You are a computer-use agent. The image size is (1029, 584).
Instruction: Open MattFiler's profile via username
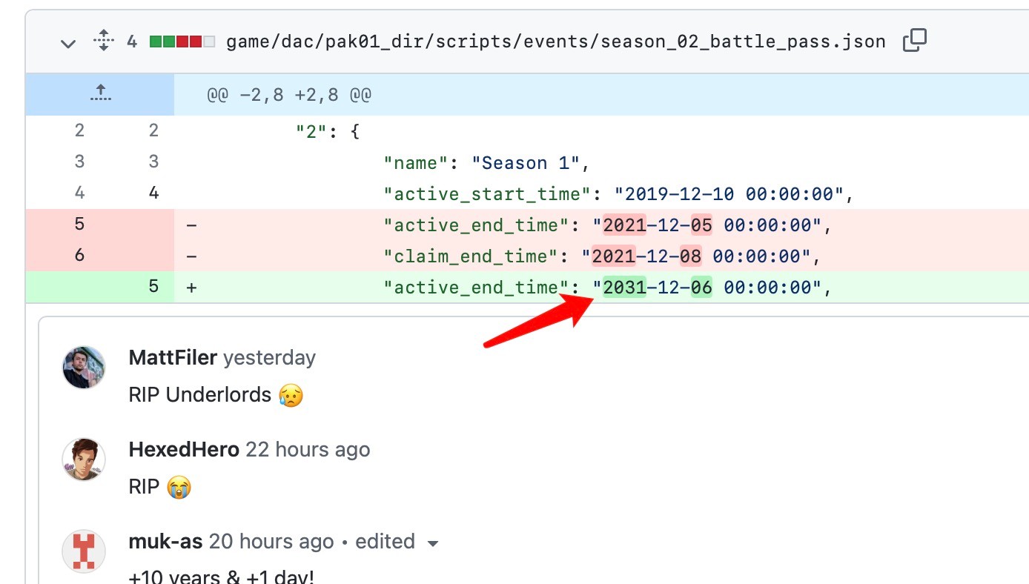173,358
